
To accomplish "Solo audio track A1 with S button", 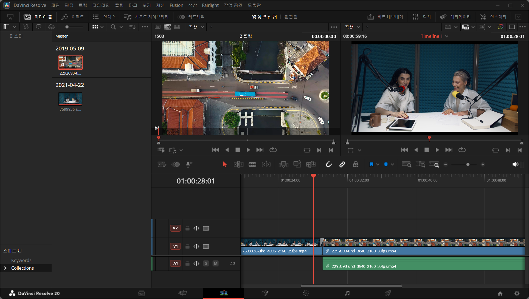I will 206,263.
